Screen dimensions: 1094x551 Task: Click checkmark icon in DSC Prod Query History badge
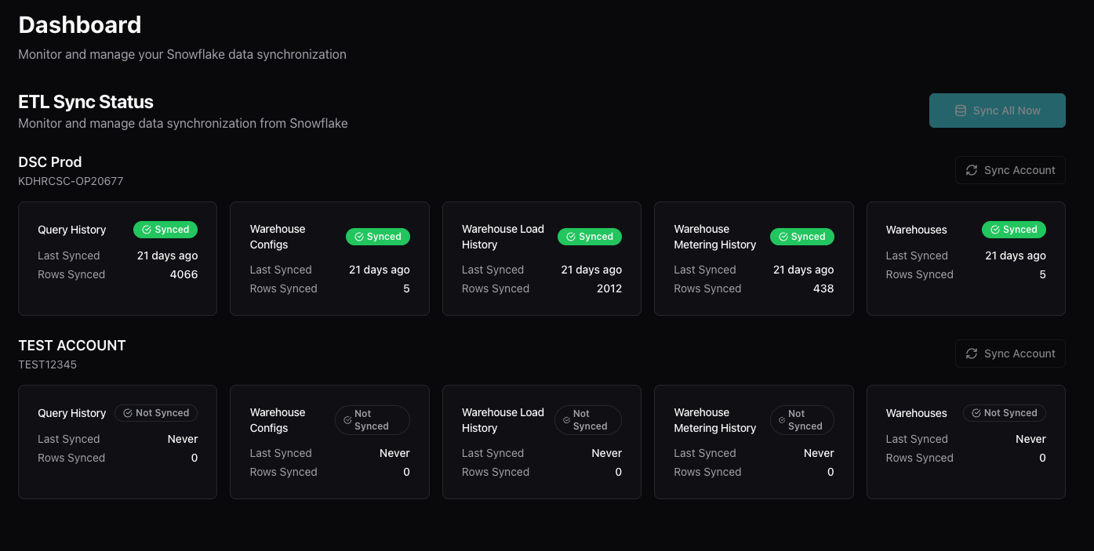click(x=147, y=230)
